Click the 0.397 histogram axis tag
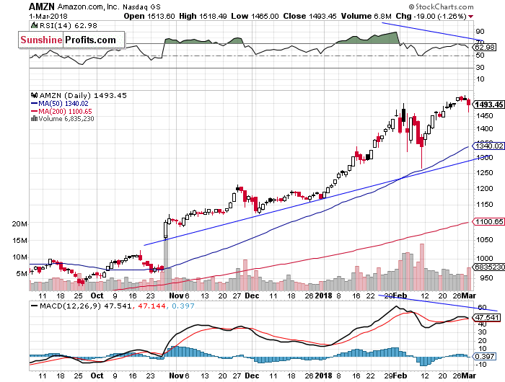 (485, 357)
